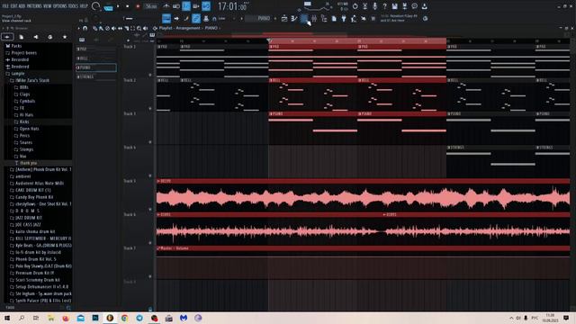The image size is (576, 324).
Task: Select the playlist Slip tool
Action: tap(120, 28)
